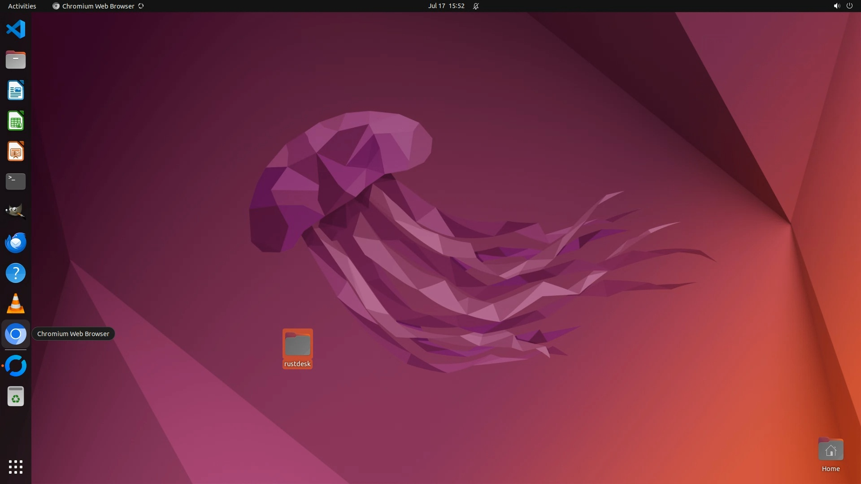Click the Chromium Web Browser dock icon
The width and height of the screenshot is (861, 484).
point(16,334)
